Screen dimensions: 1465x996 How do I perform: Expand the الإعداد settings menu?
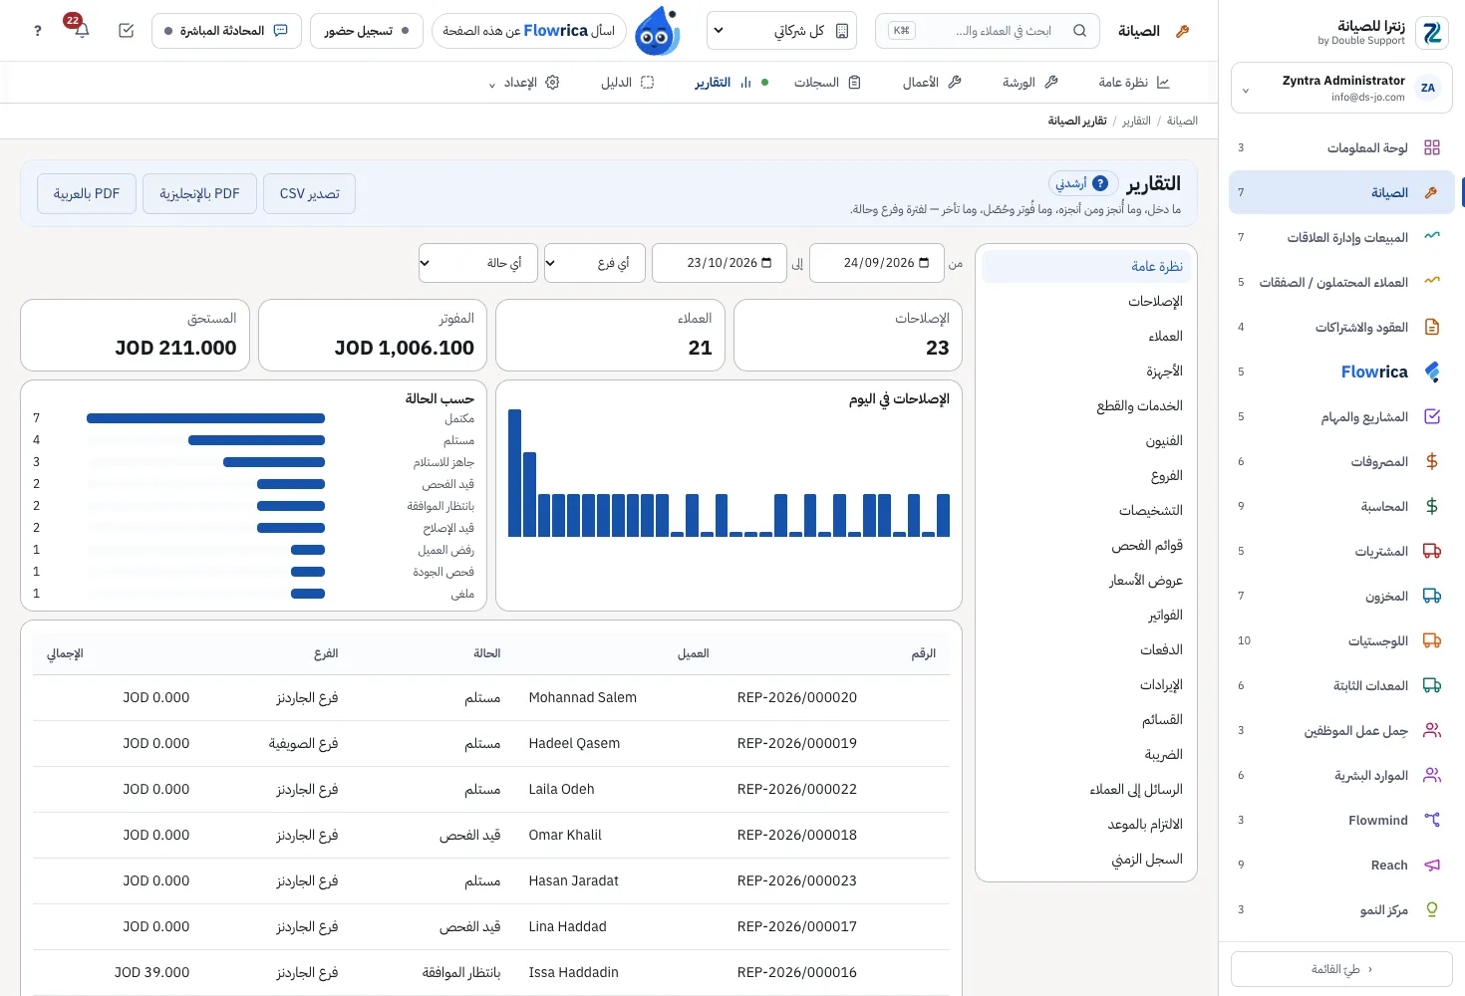[524, 83]
